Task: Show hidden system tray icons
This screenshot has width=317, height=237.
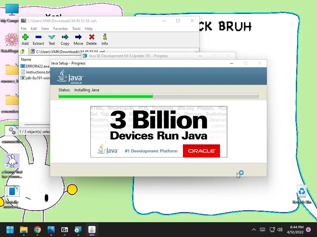Action: (254, 230)
